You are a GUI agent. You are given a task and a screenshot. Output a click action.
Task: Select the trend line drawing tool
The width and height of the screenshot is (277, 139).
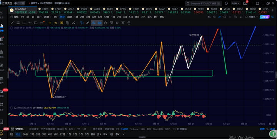[x=12, y=23]
